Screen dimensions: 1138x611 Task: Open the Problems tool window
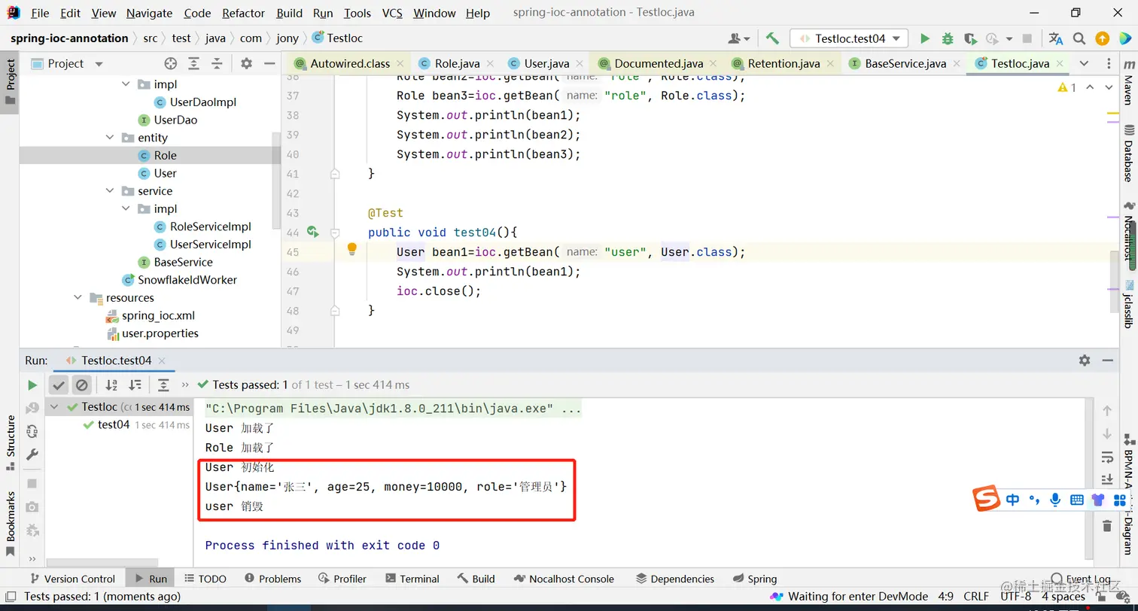tap(273, 579)
